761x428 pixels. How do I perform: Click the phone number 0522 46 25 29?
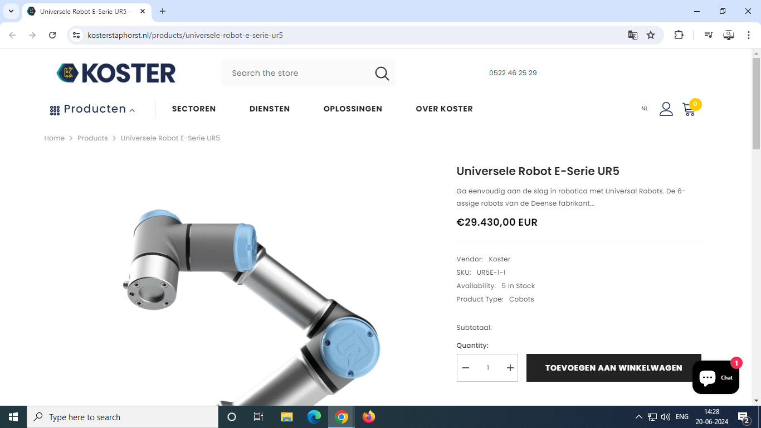tap(513, 73)
